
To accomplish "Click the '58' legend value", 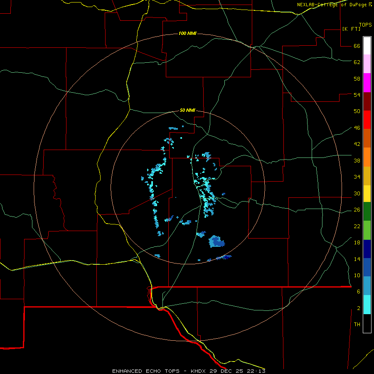I will point(357,79).
